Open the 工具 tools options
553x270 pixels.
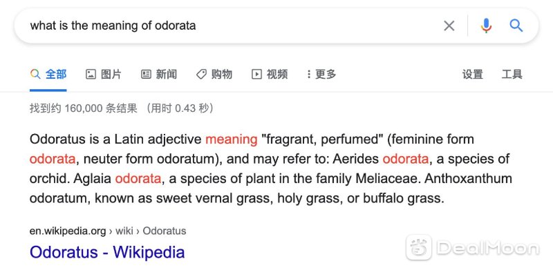(x=512, y=75)
